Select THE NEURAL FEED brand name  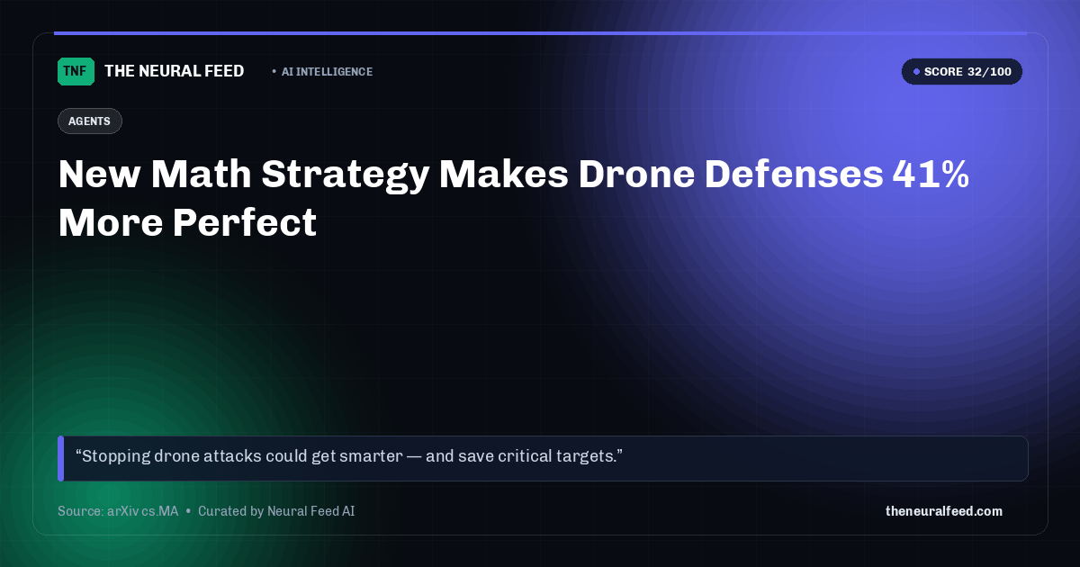[x=174, y=71]
